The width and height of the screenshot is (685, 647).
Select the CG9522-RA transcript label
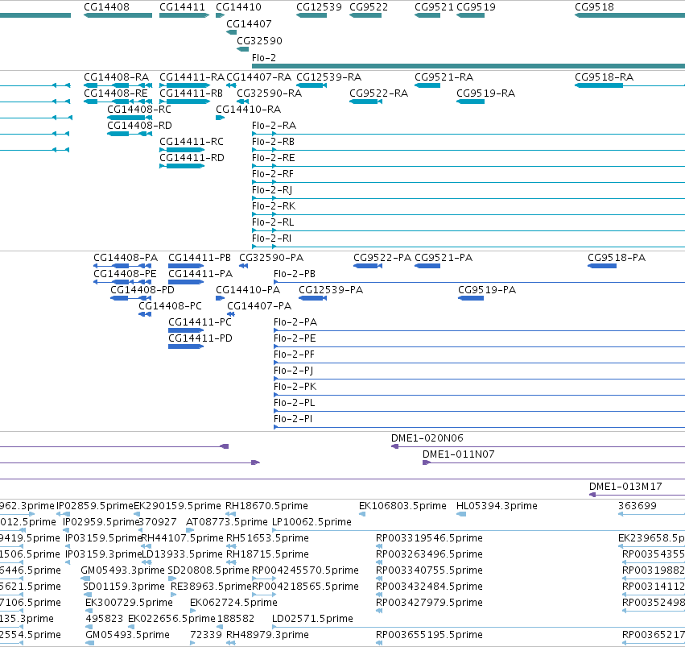379,93
